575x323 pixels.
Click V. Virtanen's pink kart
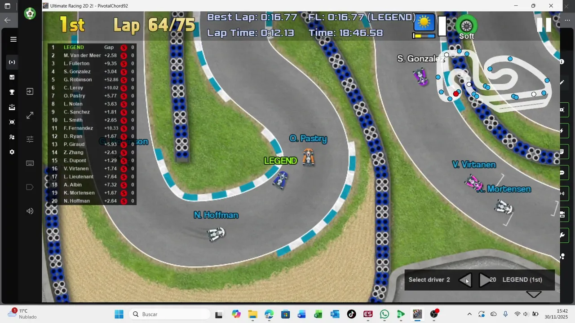click(x=474, y=183)
